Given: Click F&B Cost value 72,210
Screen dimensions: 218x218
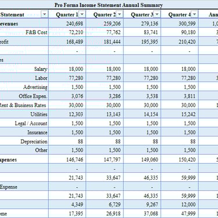Looking at the screenshot, I should coord(76,33).
